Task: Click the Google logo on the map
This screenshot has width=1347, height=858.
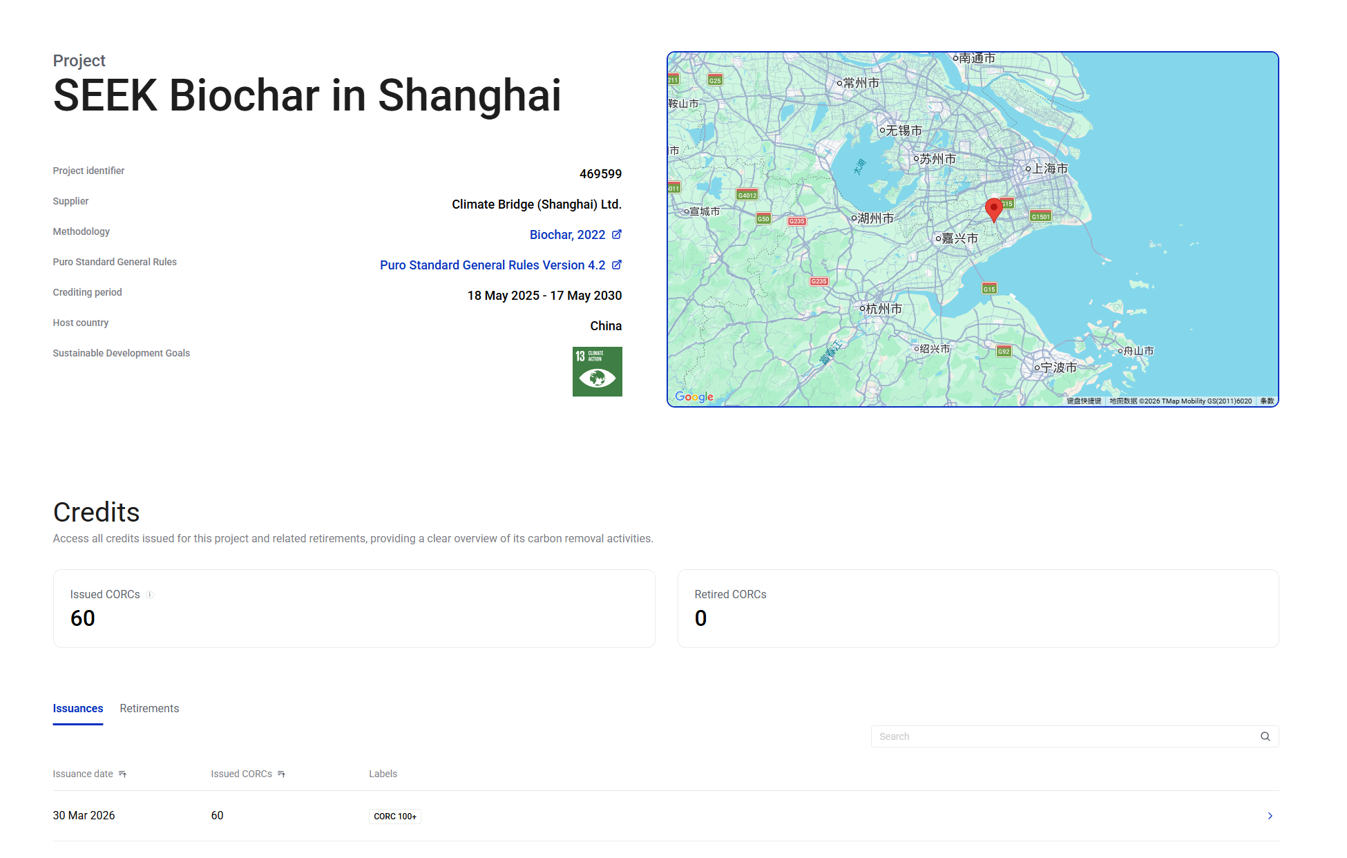Action: 694,397
